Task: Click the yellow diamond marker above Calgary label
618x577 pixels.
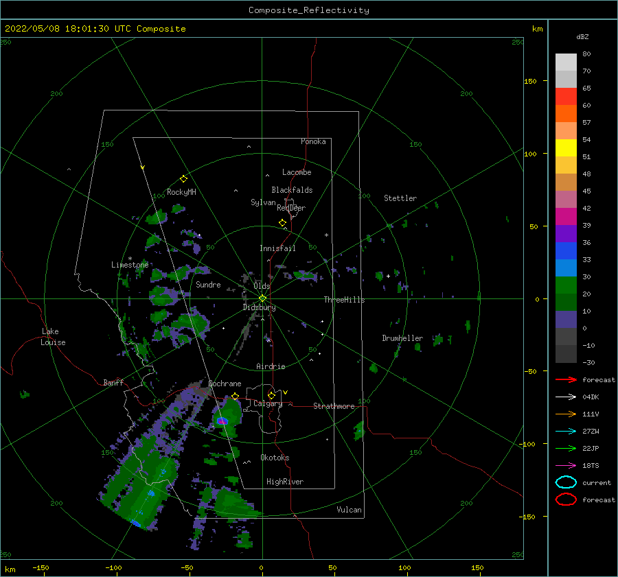Action: (x=271, y=395)
